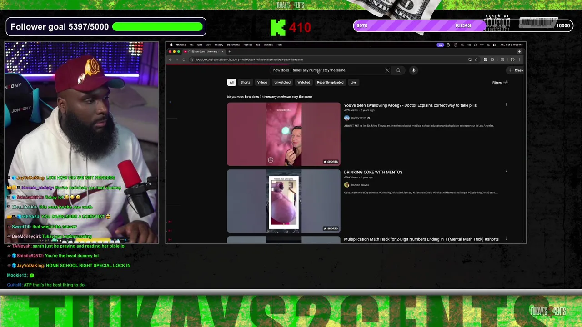Select the Shorts filter chip
The image size is (582, 327).
(x=246, y=82)
